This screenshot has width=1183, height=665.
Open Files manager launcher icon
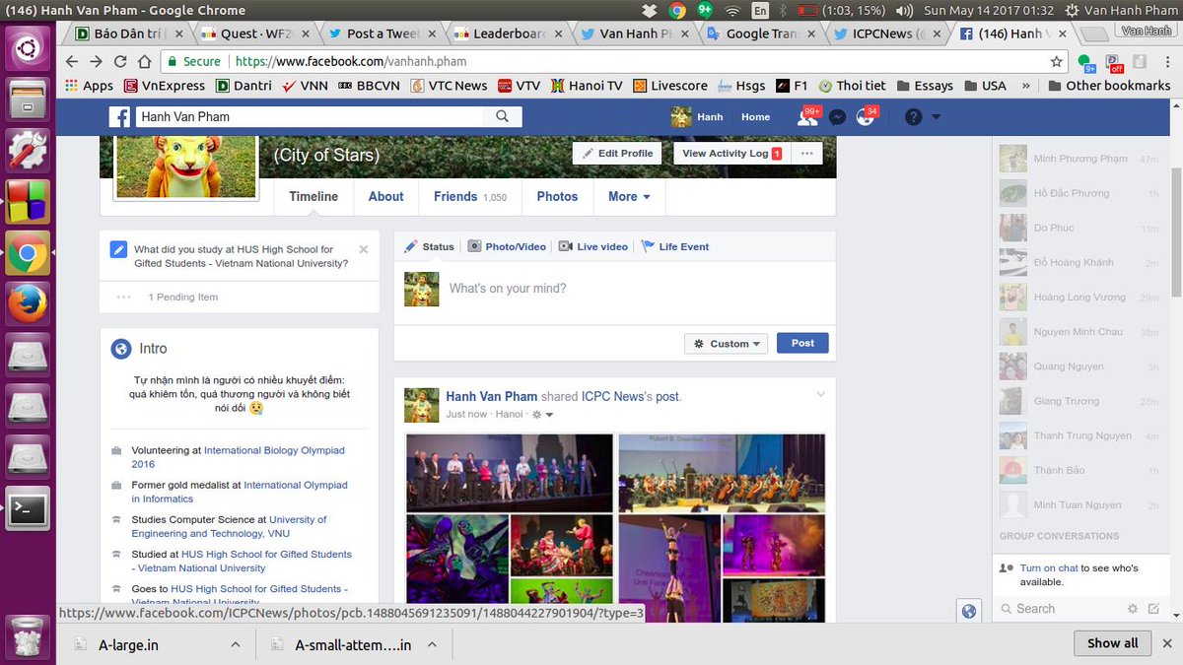(x=28, y=99)
